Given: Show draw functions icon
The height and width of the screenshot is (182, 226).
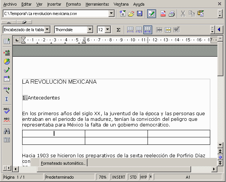Looking at the screenshot, I should (x=7, y=70).
